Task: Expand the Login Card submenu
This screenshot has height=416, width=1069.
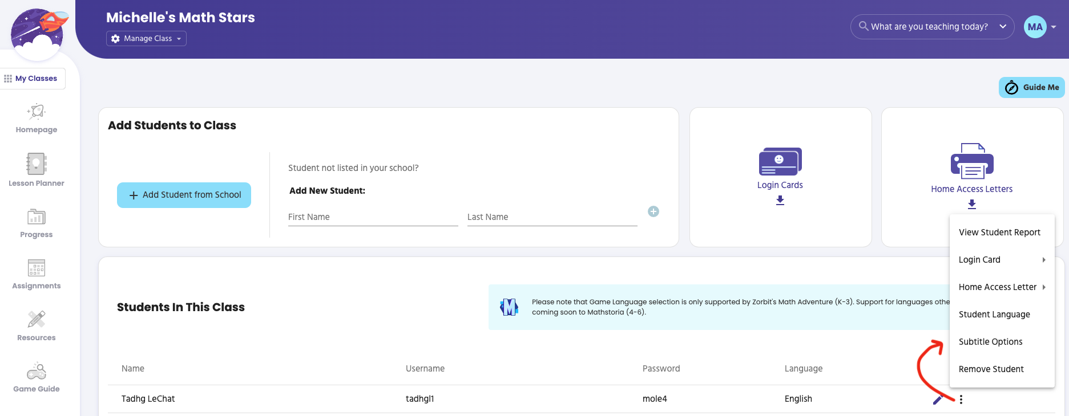Action: click(1002, 260)
